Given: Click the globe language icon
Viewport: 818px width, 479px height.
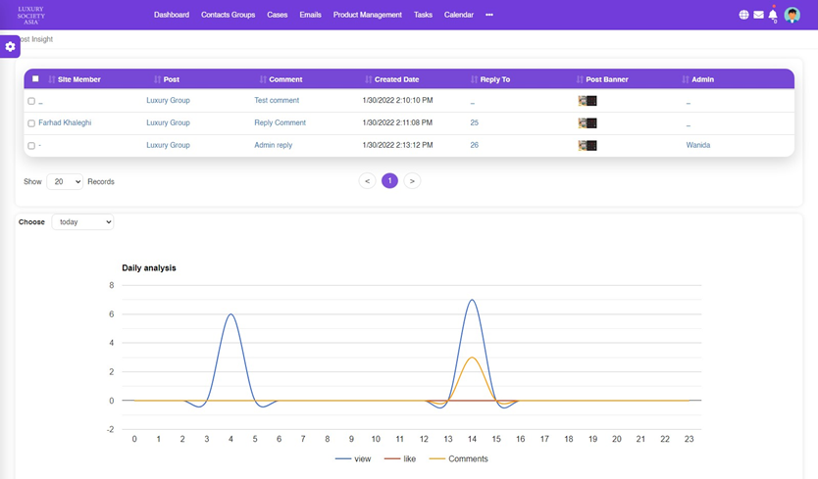Looking at the screenshot, I should [743, 15].
